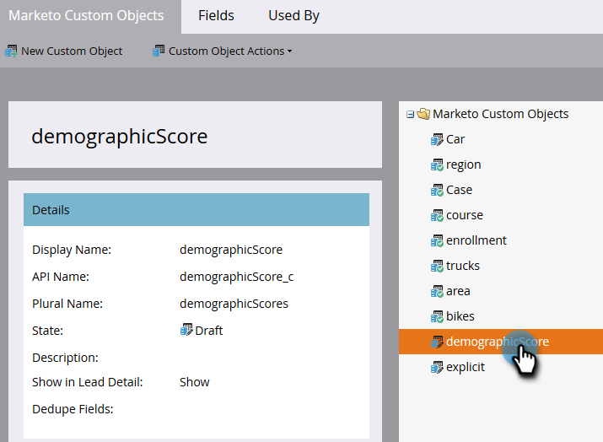Click the region object icon
The height and width of the screenshot is (442, 603).
tap(437, 164)
